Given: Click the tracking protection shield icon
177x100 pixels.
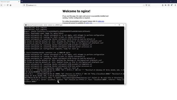Looking at the screenshot, I should (x=24, y=5).
